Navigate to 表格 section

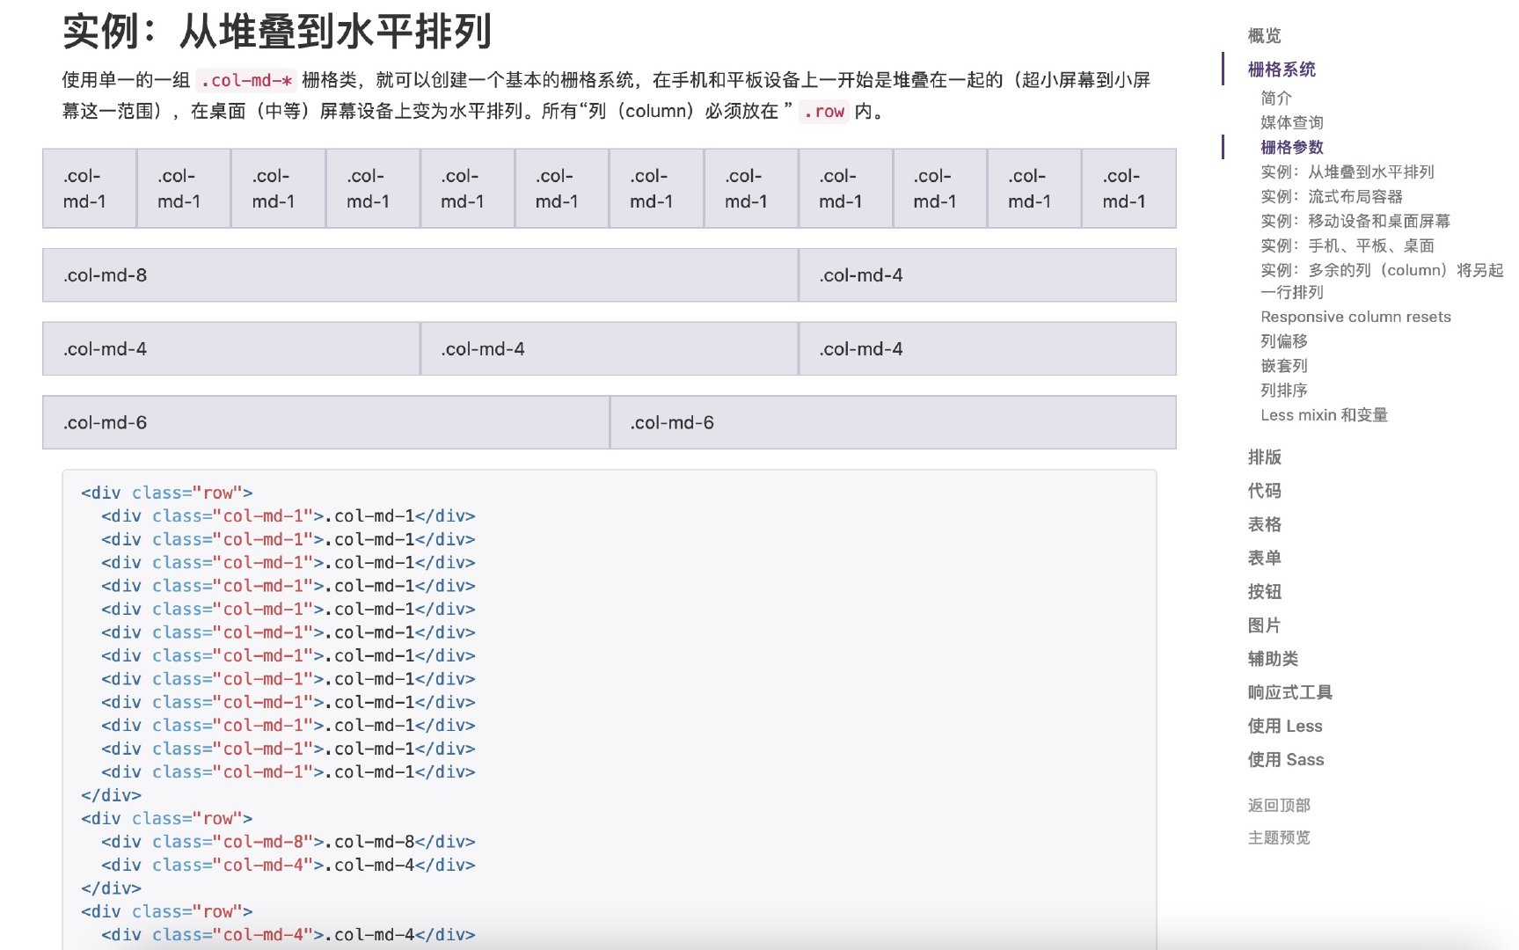[1264, 524]
